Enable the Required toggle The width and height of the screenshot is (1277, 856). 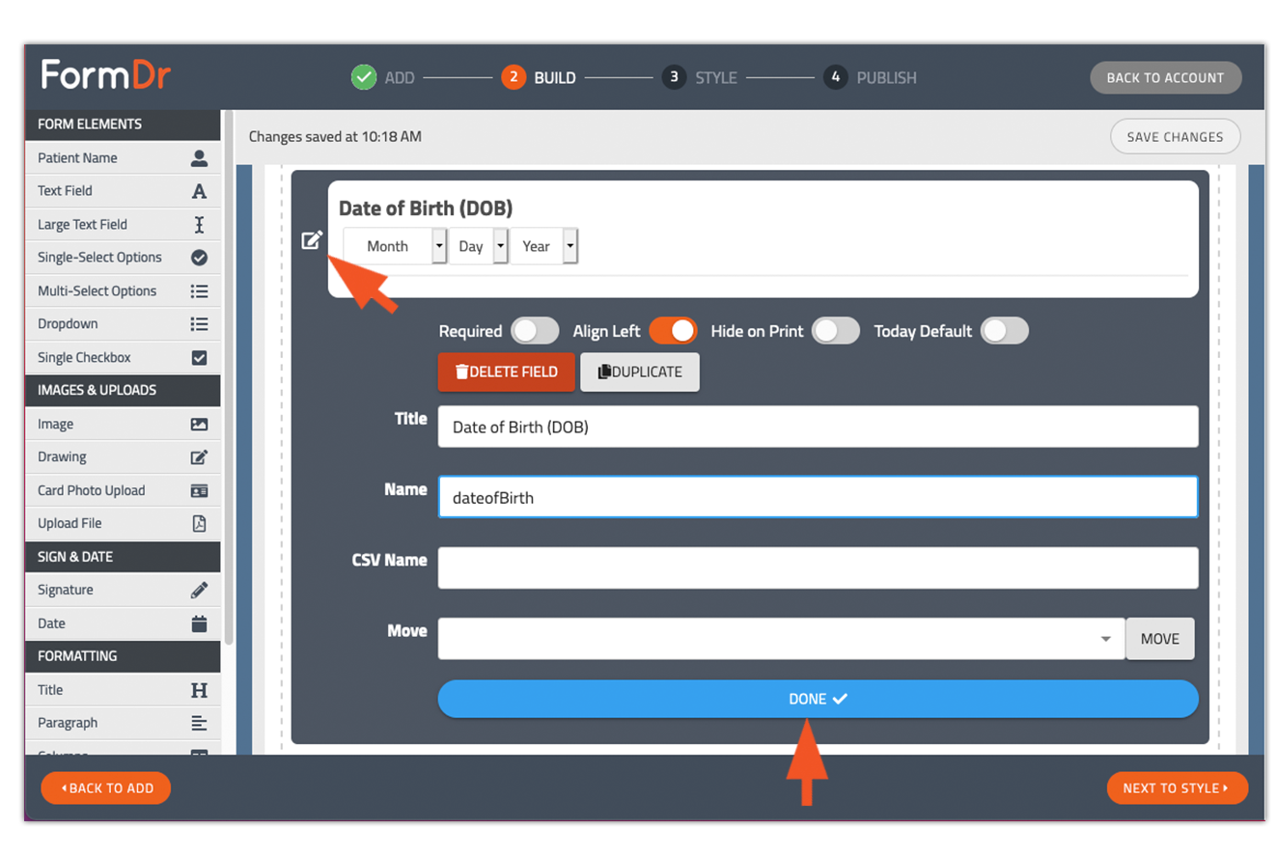pos(535,331)
